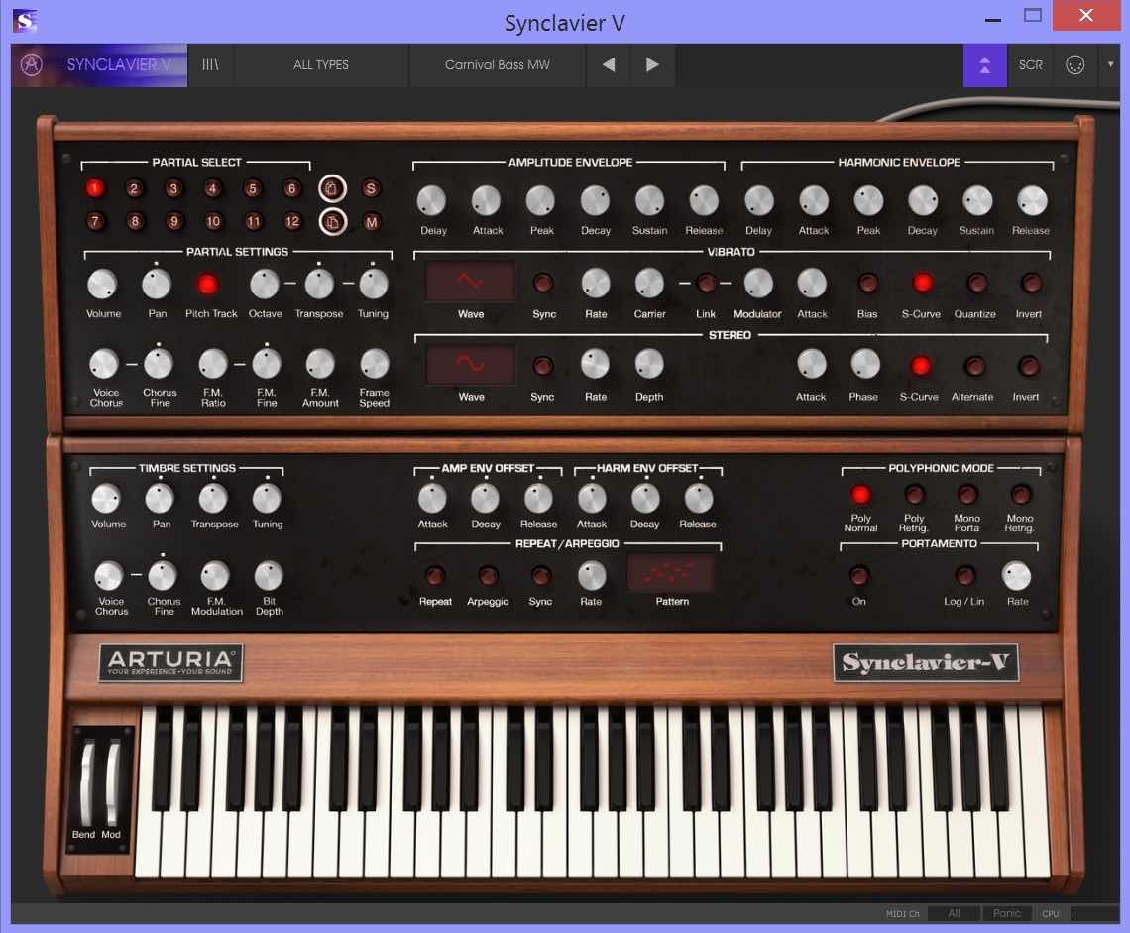
Task: Open the MIDI channel All selector
Action: pyautogui.click(x=954, y=913)
